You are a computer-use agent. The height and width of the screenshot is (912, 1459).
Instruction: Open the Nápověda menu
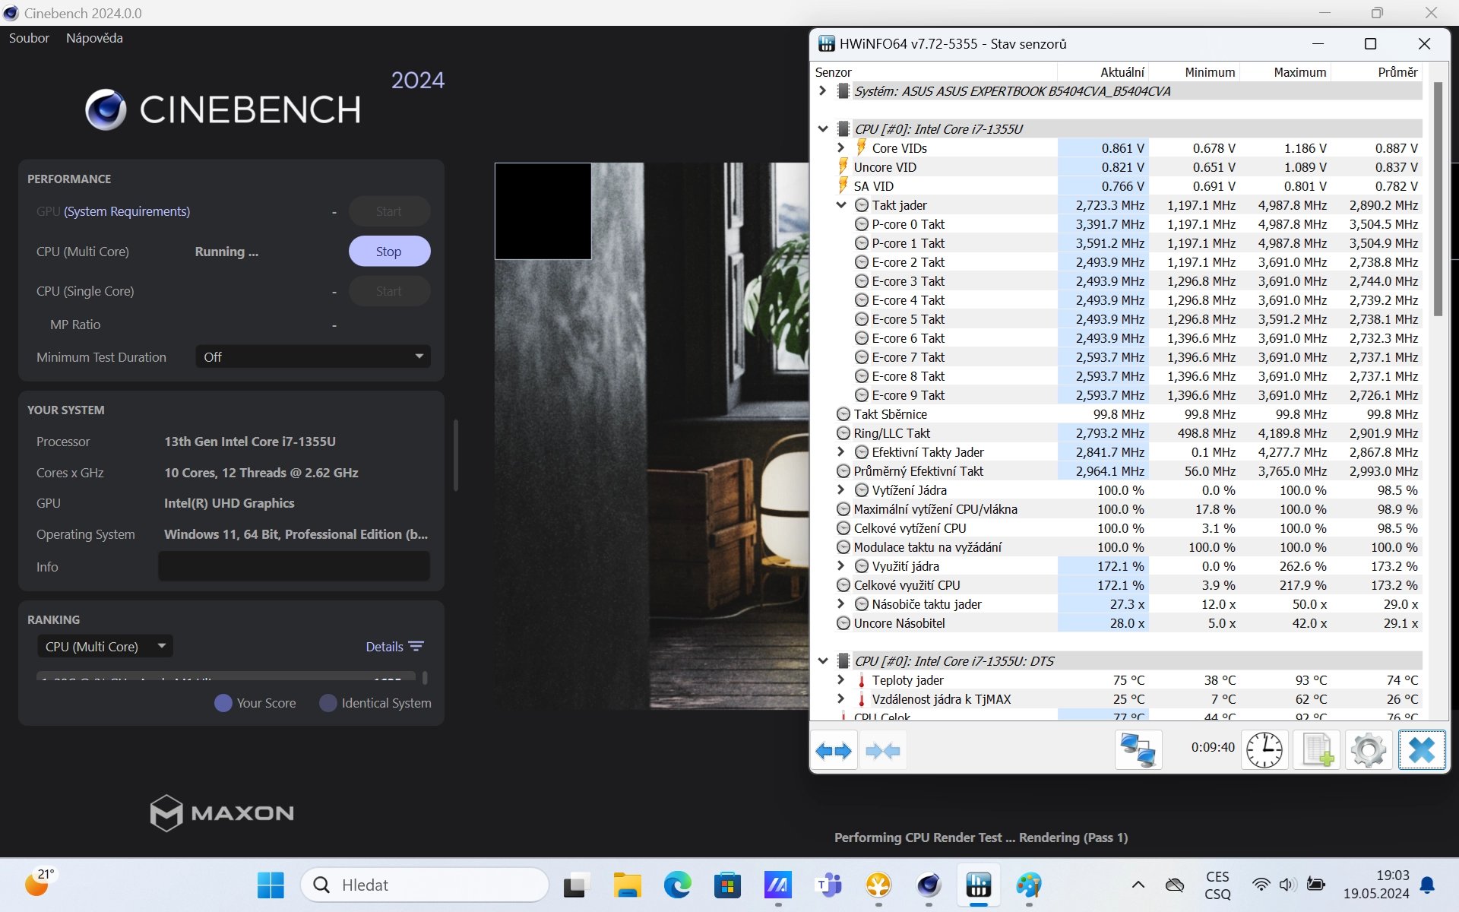94,38
